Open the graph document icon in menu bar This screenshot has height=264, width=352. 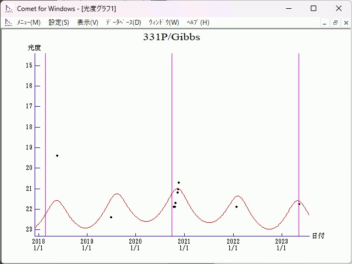click(8, 23)
